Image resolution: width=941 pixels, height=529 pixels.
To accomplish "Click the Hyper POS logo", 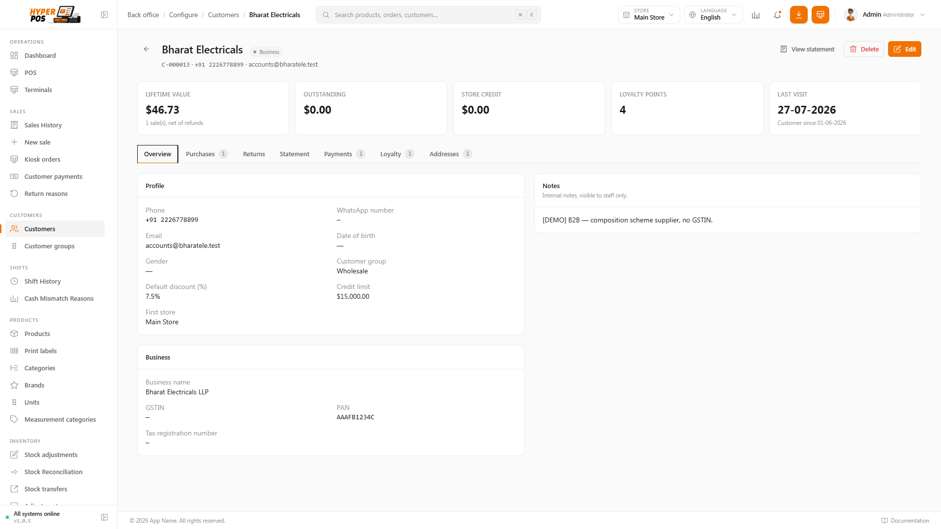I will 55,15.
